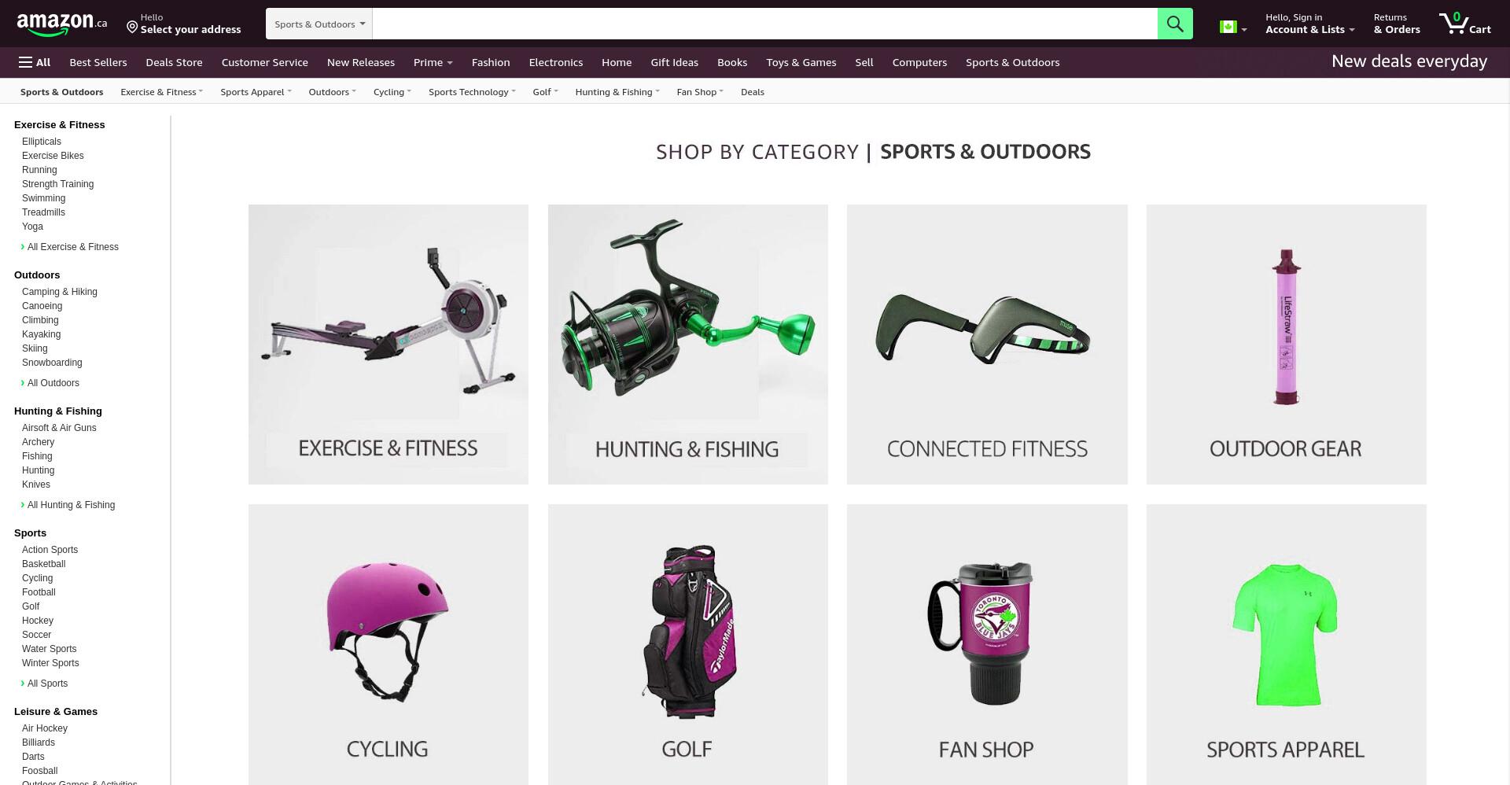This screenshot has height=785, width=1510.
Task: Open the Prime menu in navigation bar
Action: 433,62
